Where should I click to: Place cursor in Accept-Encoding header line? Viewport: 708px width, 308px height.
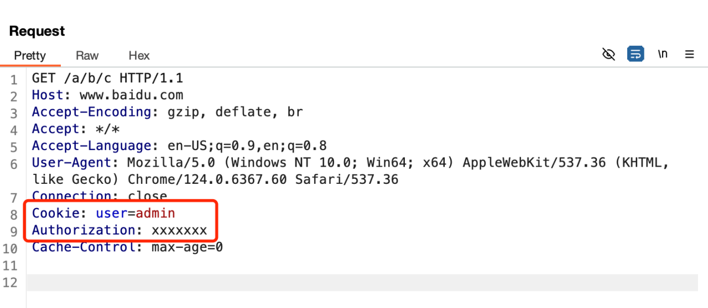tap(166, 112)
